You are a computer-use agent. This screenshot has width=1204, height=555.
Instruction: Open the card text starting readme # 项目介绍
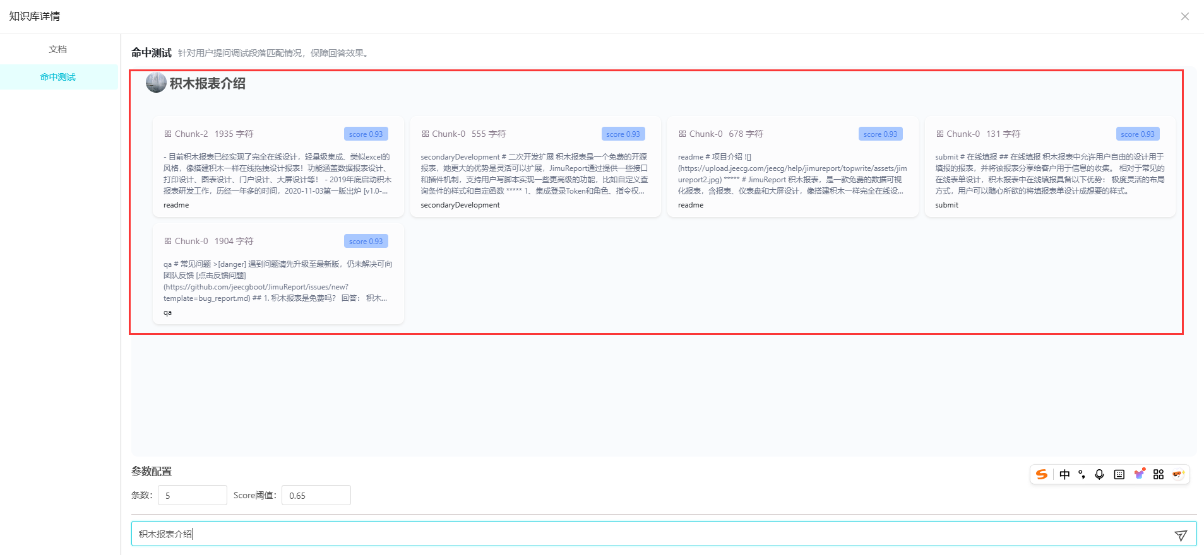[x=792, y=173]
